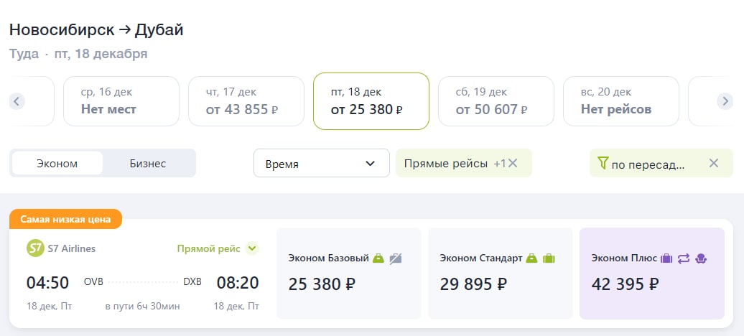Click purple baggage icon on Эконом Плюс
The image size is (744, 336).
666,258
